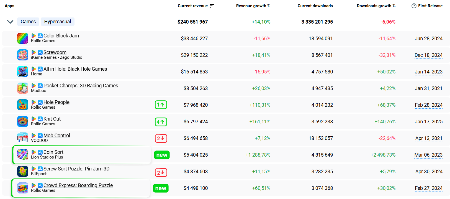Click the new badge for Coin Sort

pos(162,155)
